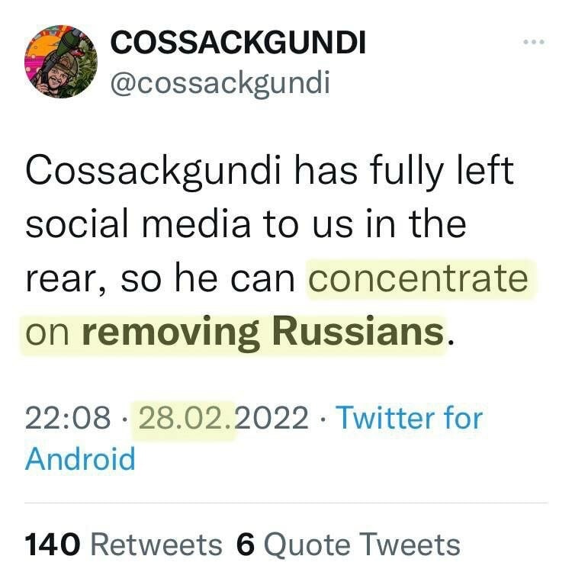Click the bold number 6
The width and height of the screenshot is (572, 572).
click(x=245, y=545)
